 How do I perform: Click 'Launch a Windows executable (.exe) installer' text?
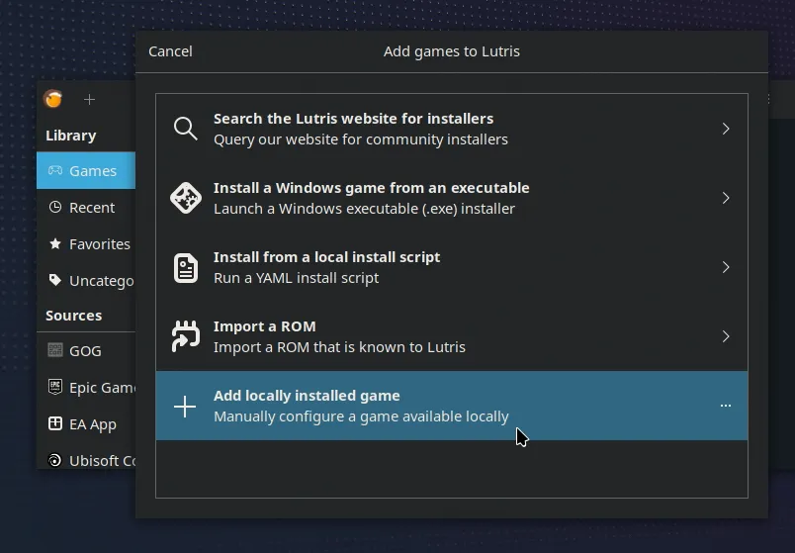364,209
